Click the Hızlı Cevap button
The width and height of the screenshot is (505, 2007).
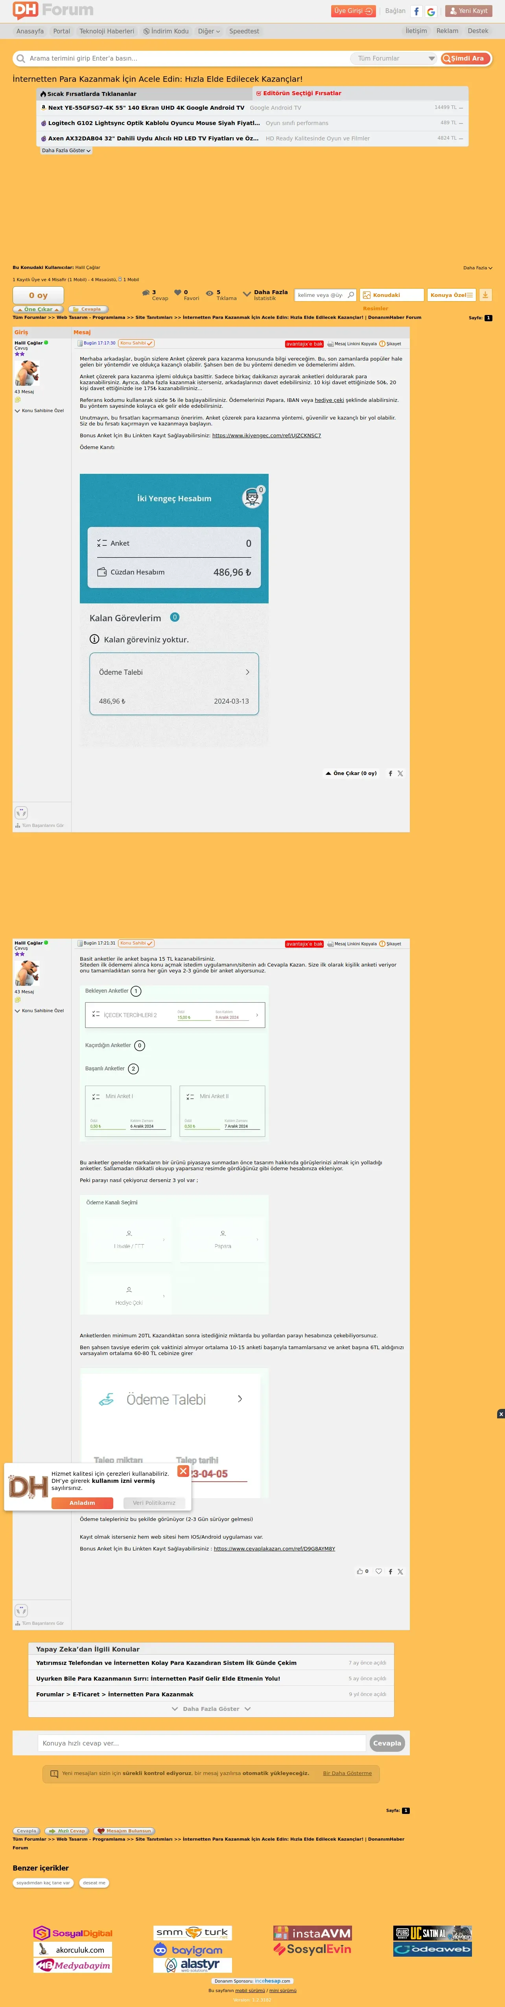click(x=67, y=1831)
